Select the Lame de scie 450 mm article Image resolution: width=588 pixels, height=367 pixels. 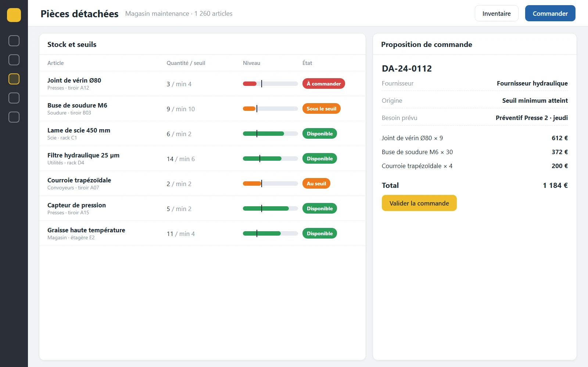click(79, 130)
